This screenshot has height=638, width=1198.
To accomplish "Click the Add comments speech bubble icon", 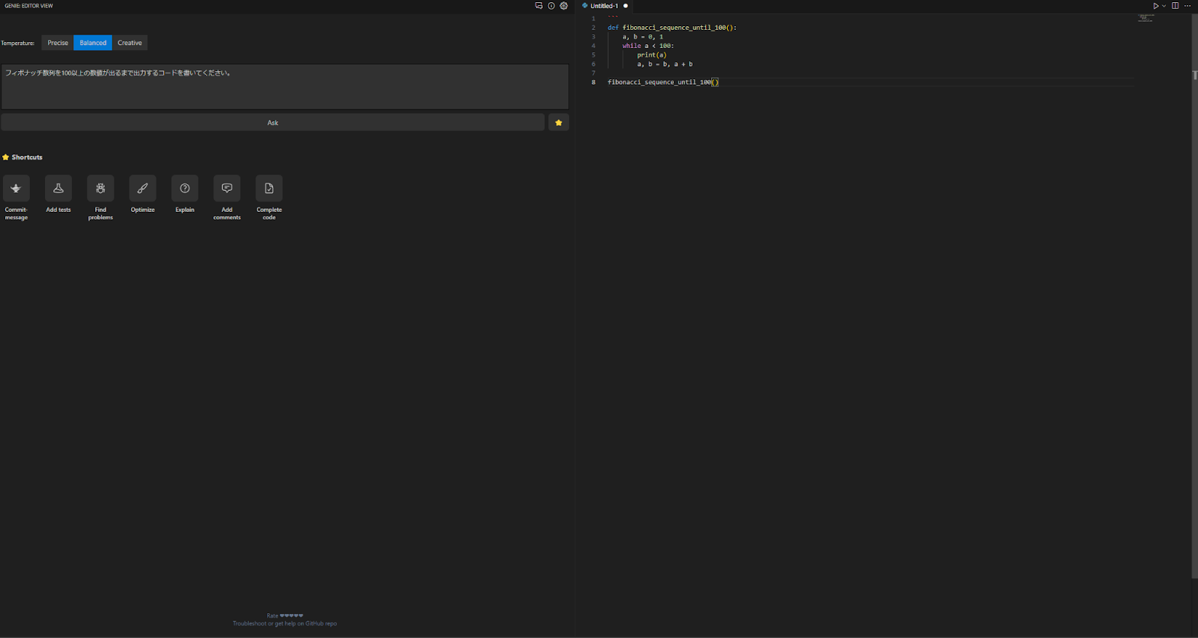I will (x=227, y=189).
